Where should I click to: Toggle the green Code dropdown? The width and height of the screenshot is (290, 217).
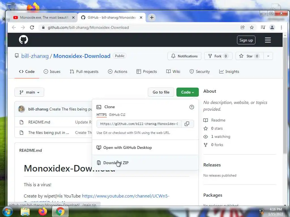coord(187,92)
